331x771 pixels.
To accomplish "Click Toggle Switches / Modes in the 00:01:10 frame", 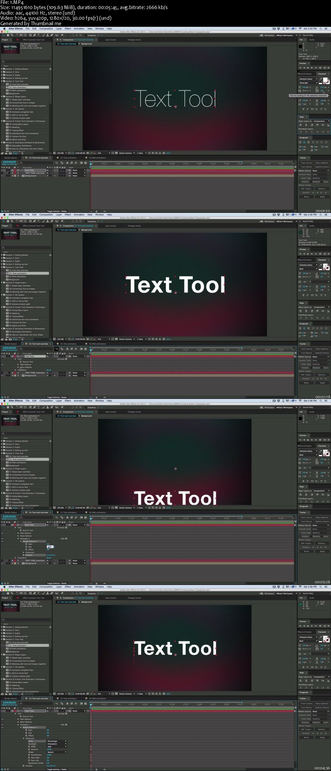I will pos(57,211).
